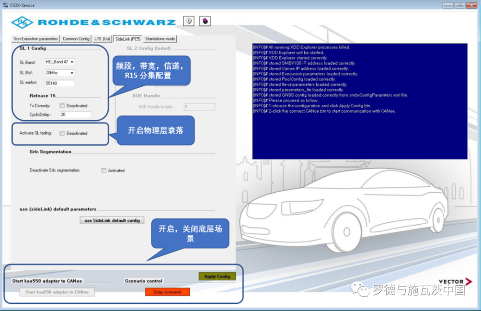Click the Stop scenario button
Screen dimensions: 481x311
click(x=168, y=292)
